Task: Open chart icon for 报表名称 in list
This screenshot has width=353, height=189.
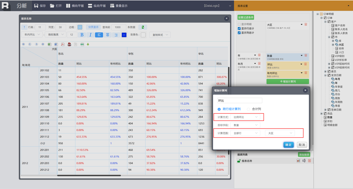Action: pos(298,161)
